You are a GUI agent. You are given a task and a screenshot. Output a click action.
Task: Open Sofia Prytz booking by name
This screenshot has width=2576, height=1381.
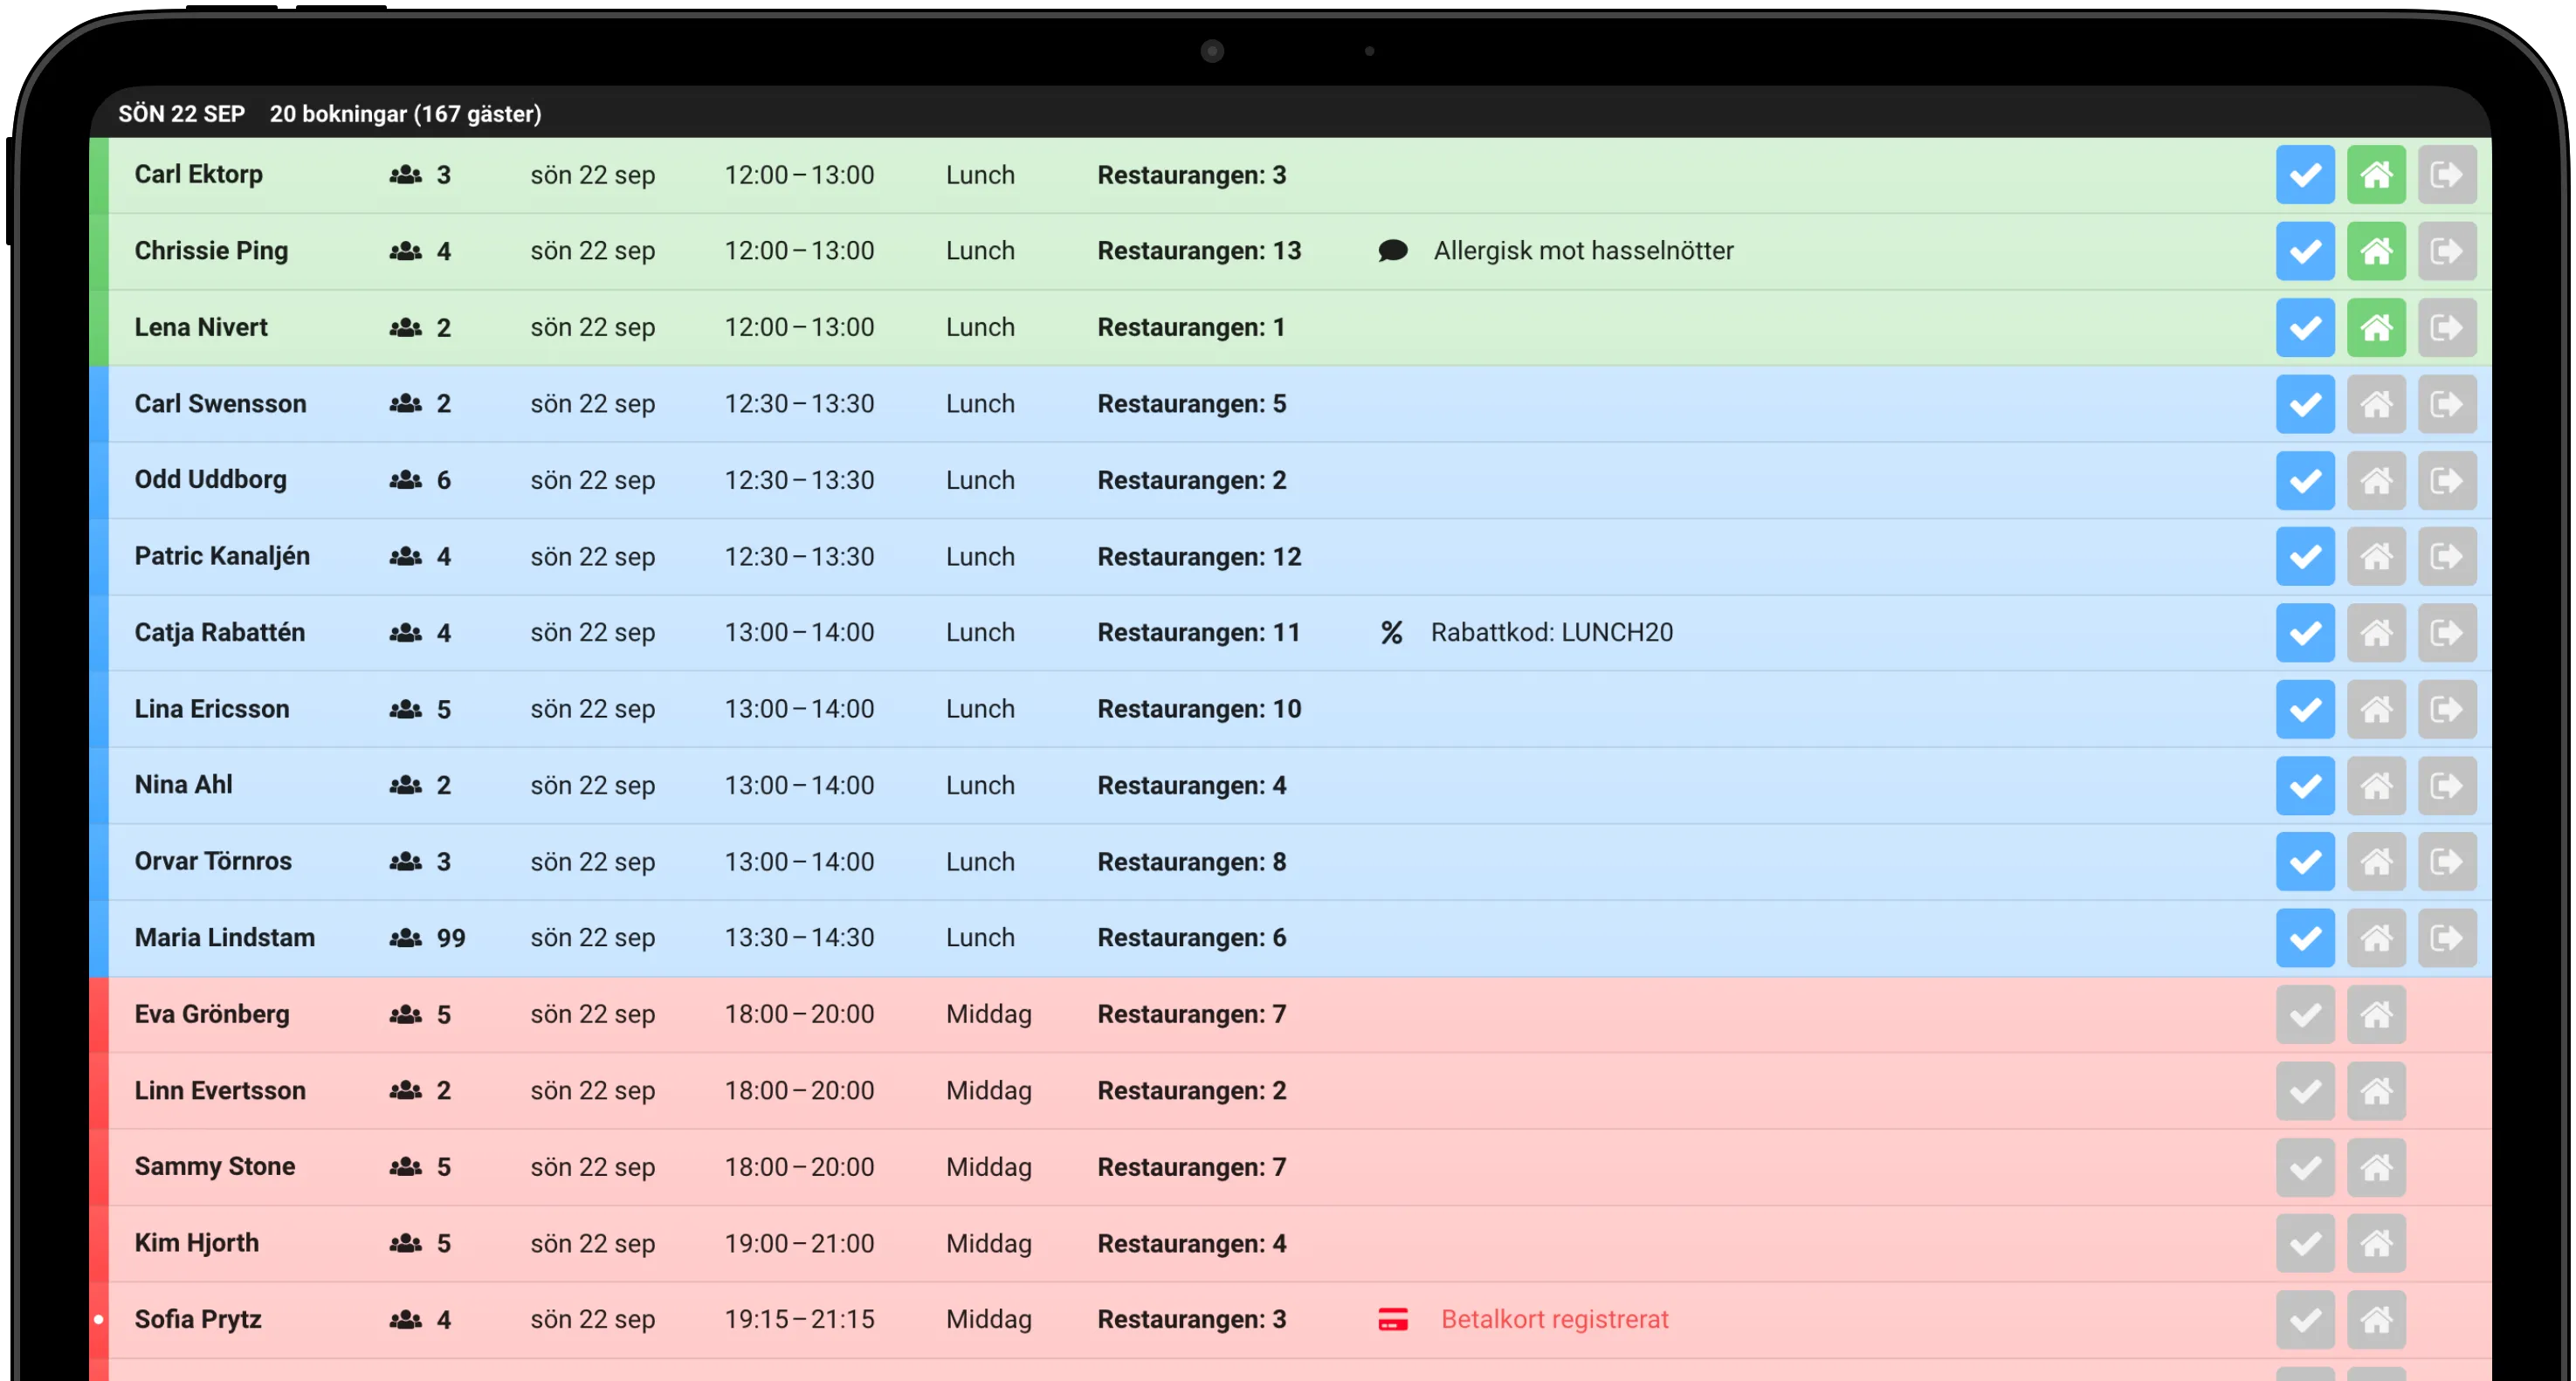tap(198, 1319)
